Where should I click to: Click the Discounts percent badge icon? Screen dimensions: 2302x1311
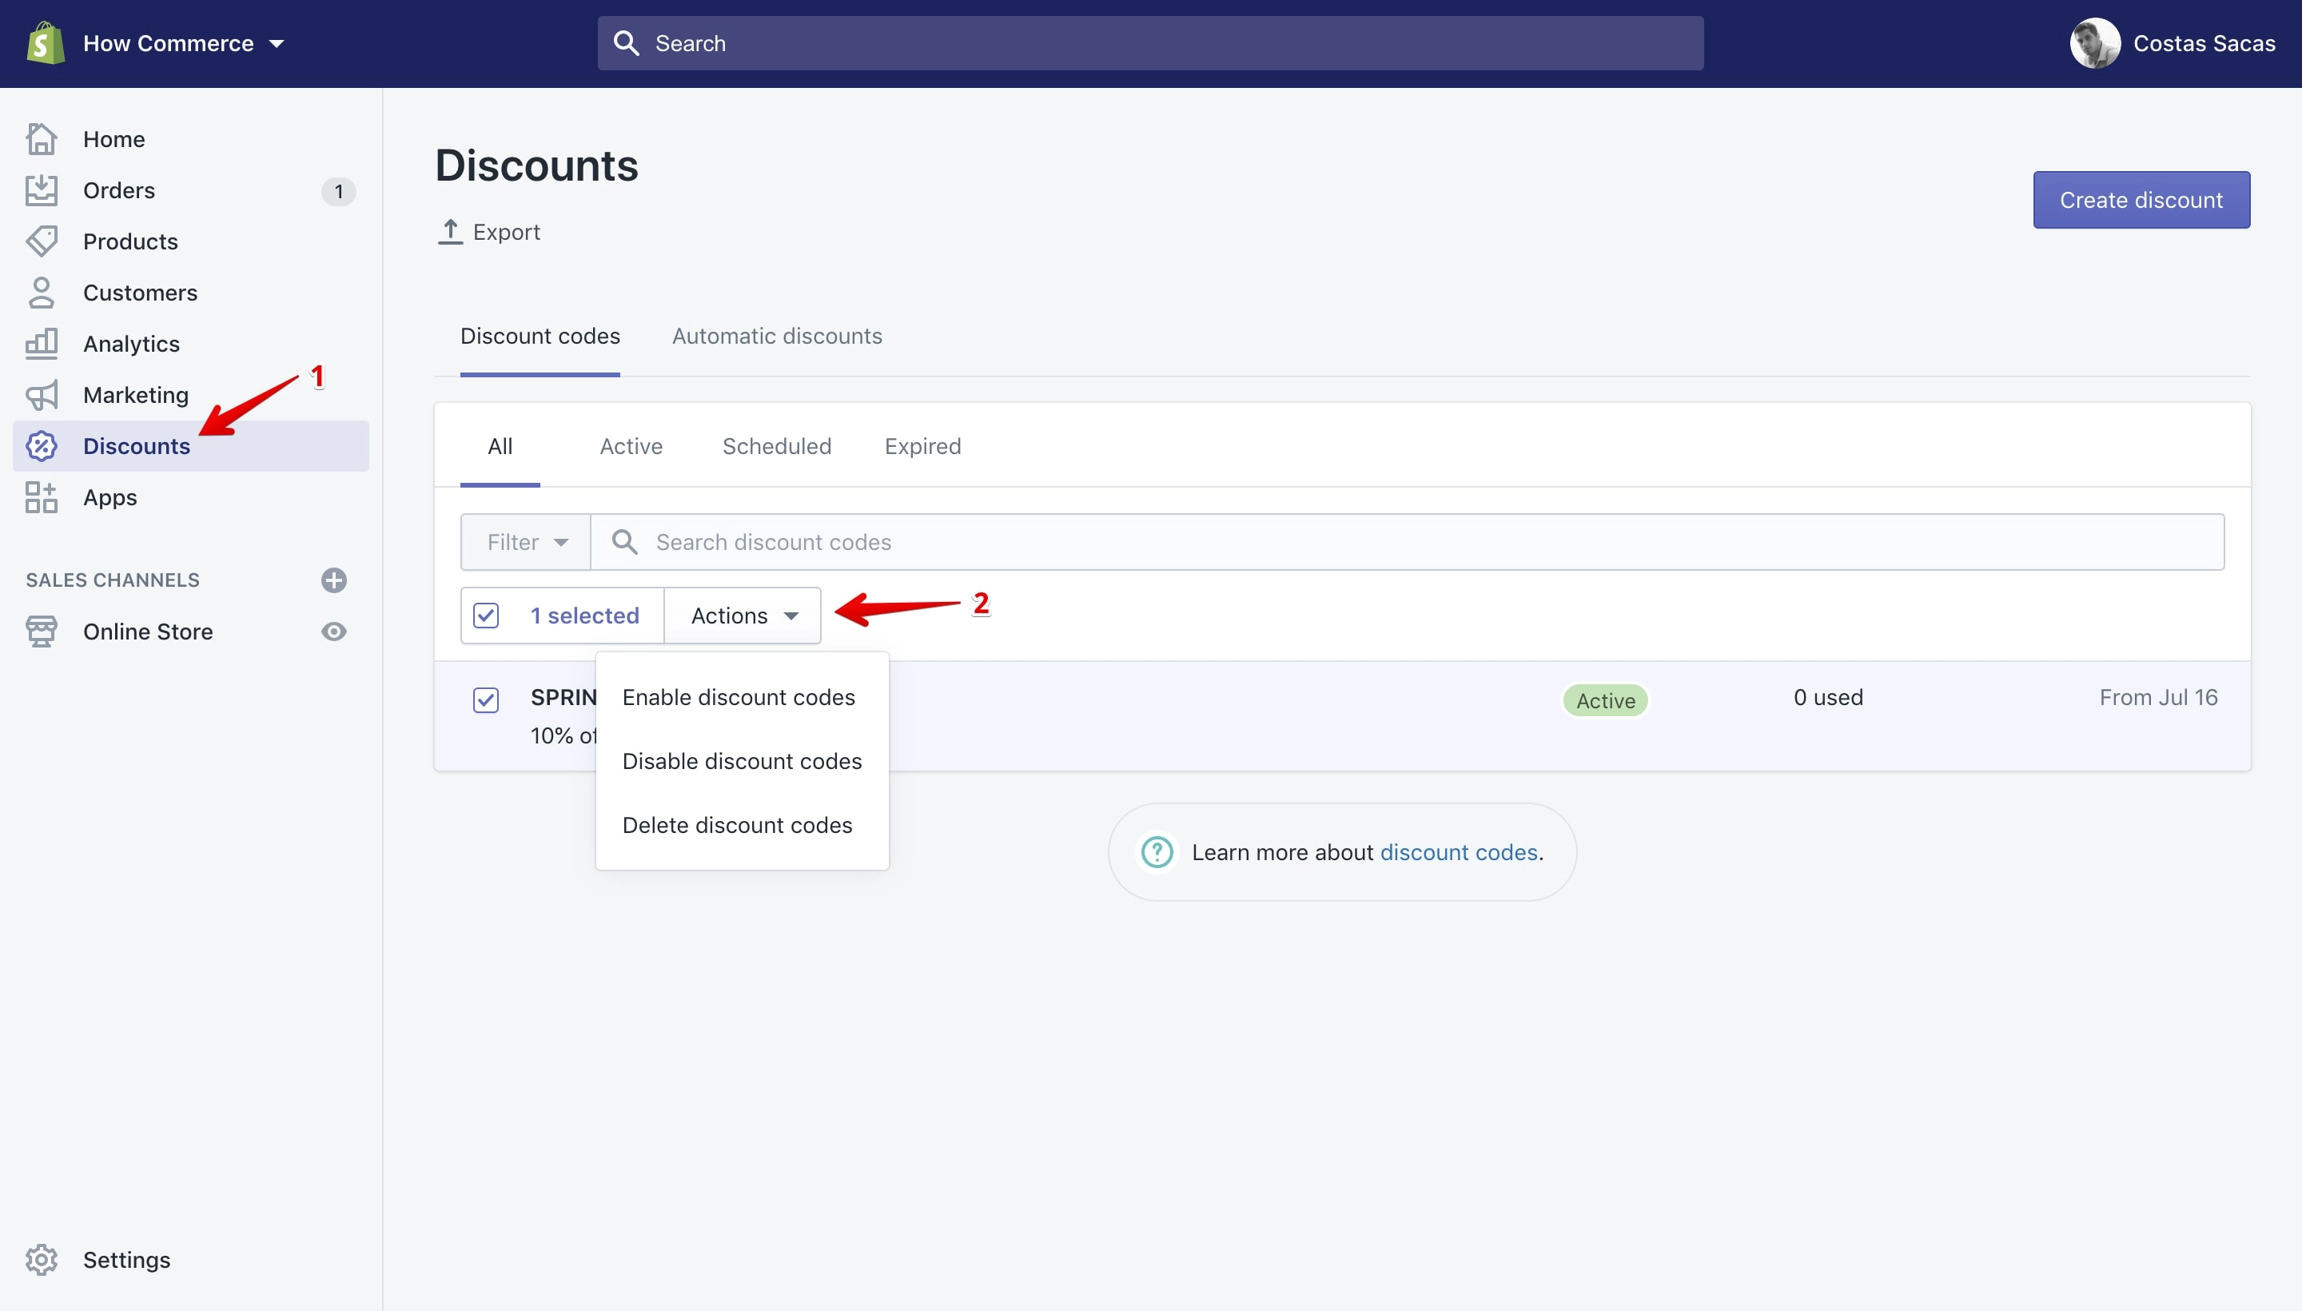(42, 446)
